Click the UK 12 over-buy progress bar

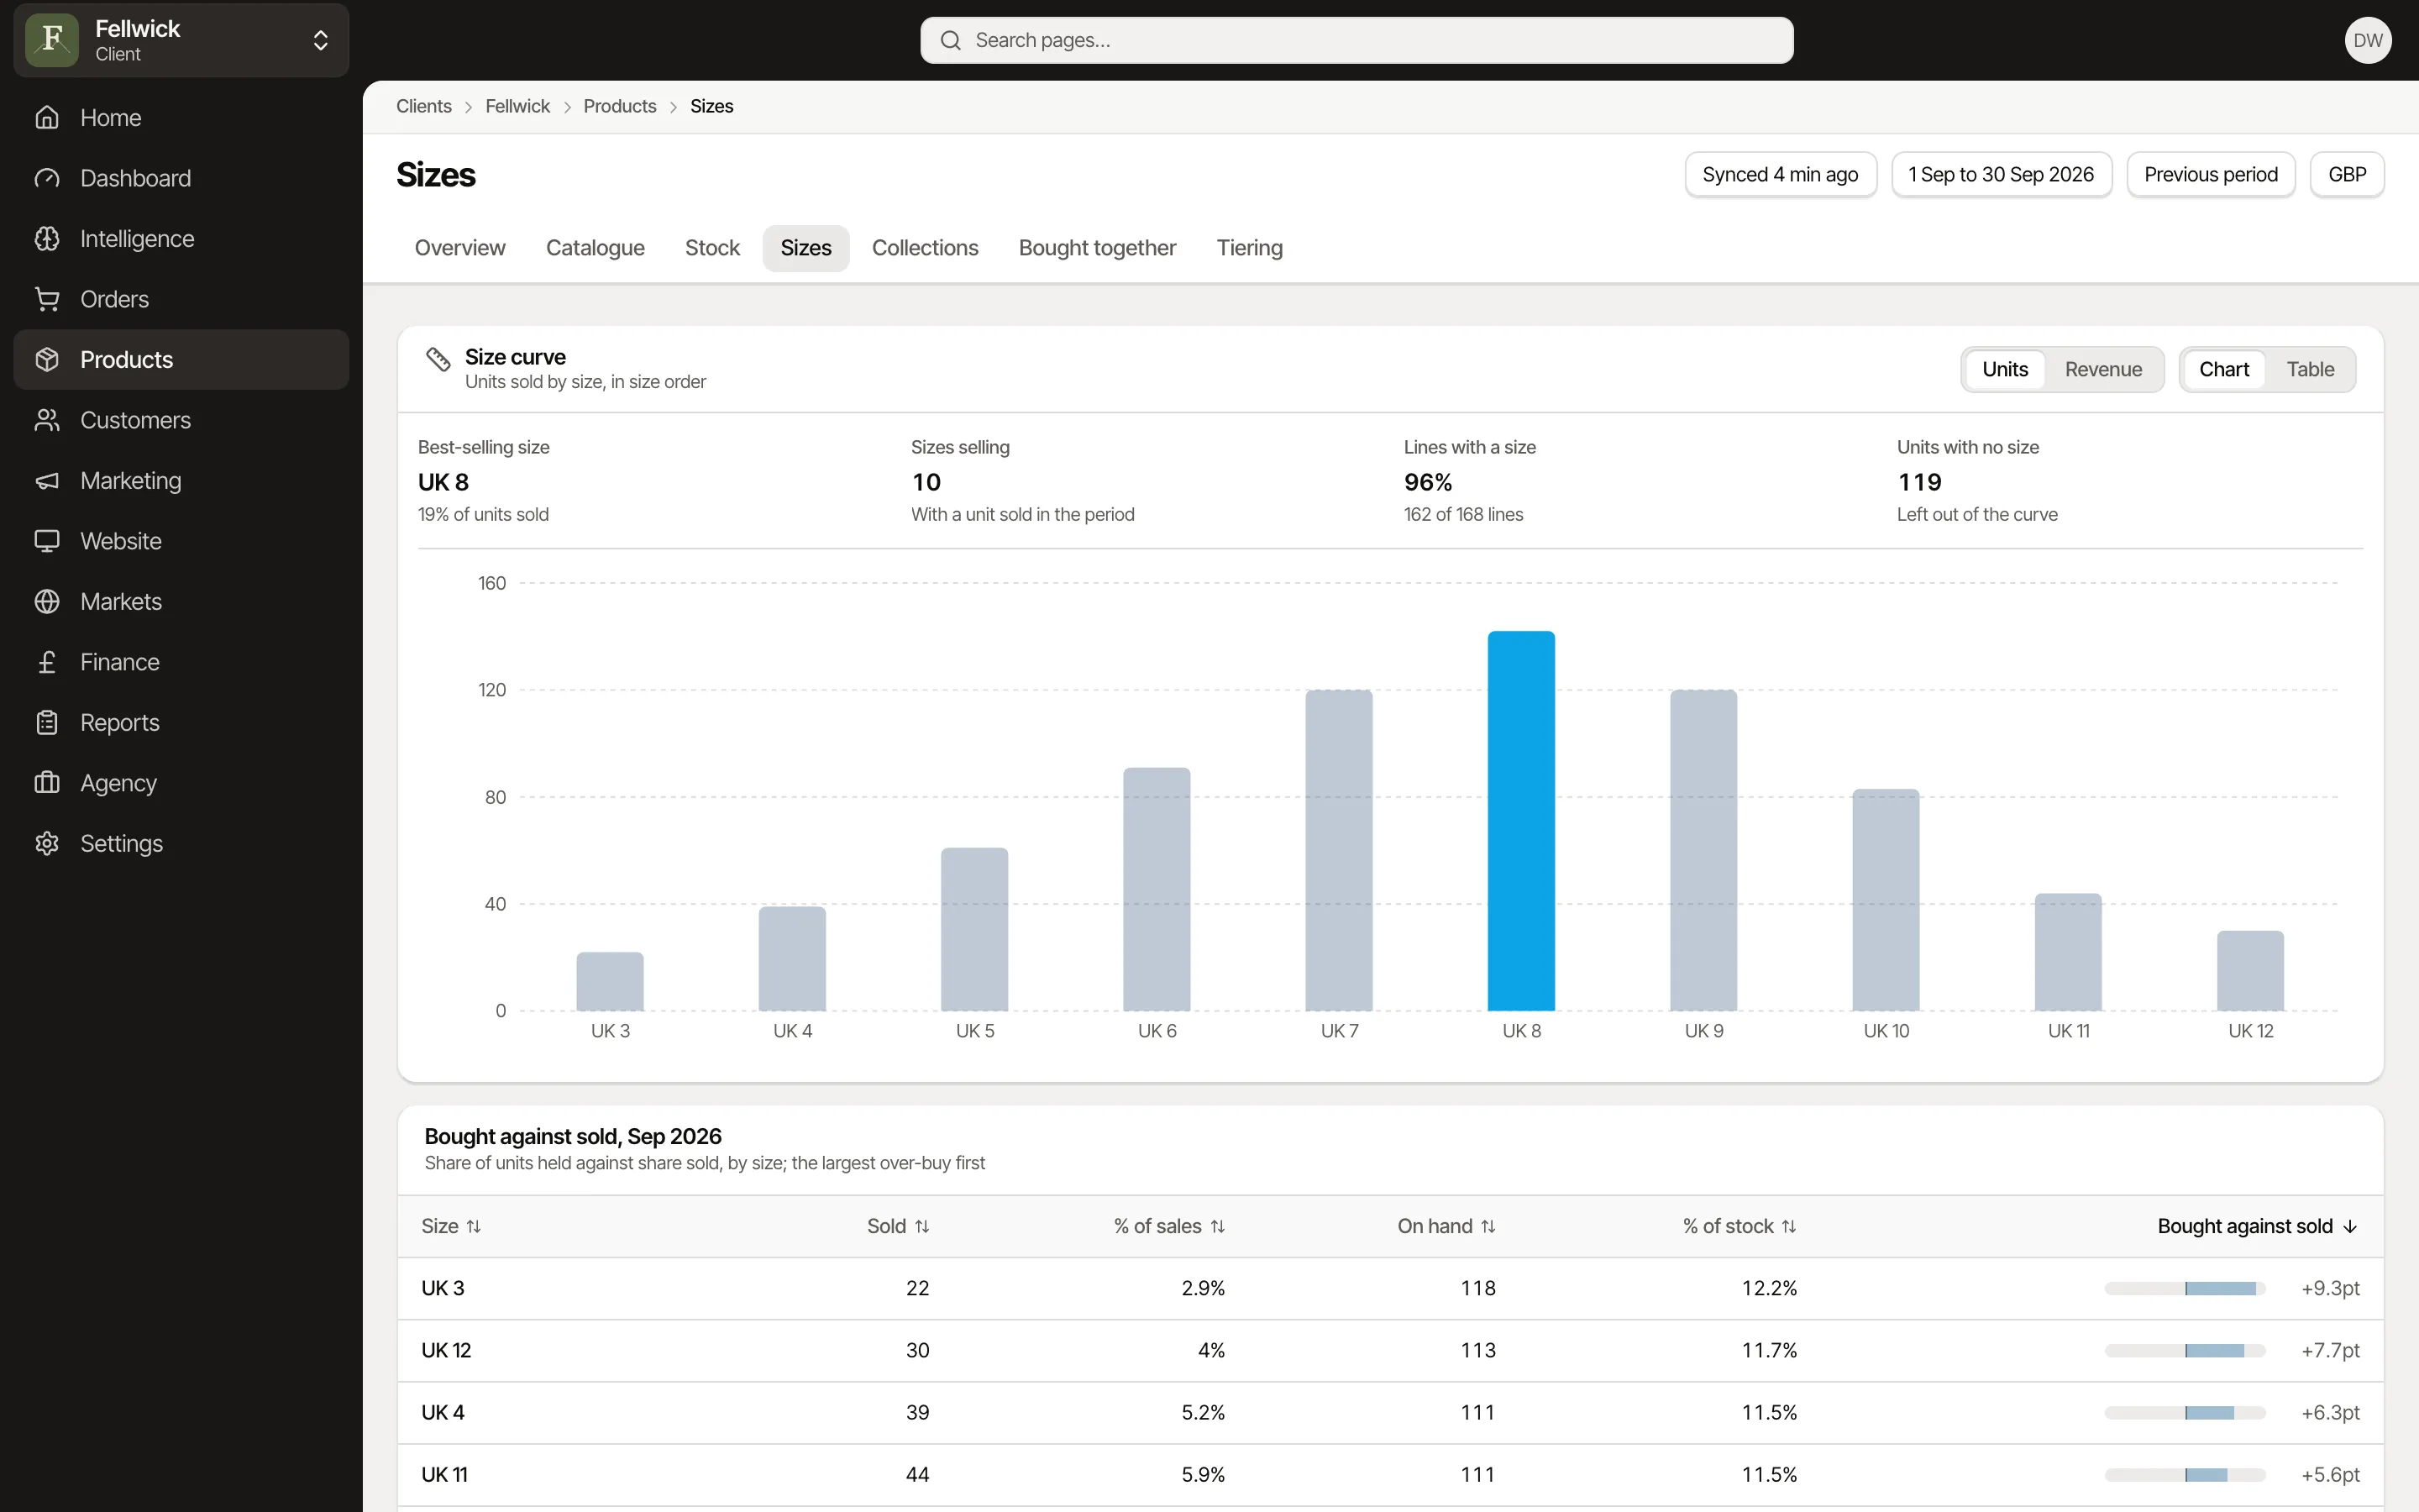click(x=2184, y=1351)
